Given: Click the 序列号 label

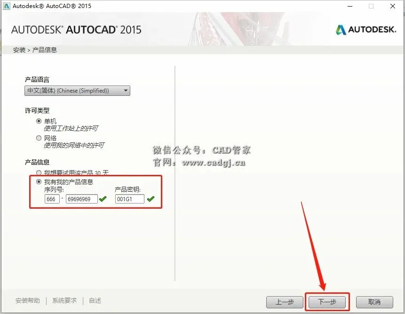Looking at the screenshot, I should (x=54, y=189).
